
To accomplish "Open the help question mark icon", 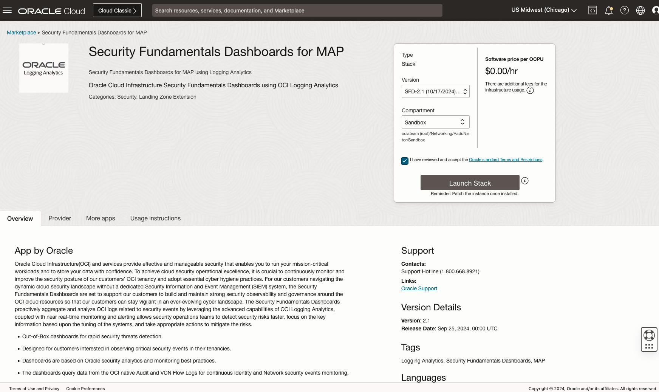I will 625,10.
